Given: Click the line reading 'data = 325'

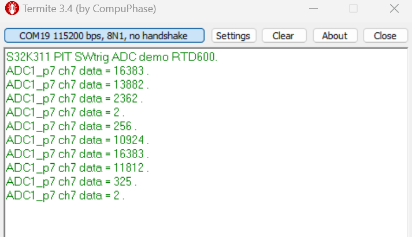Looking at the screenshot, I should (x=71, y=182).
